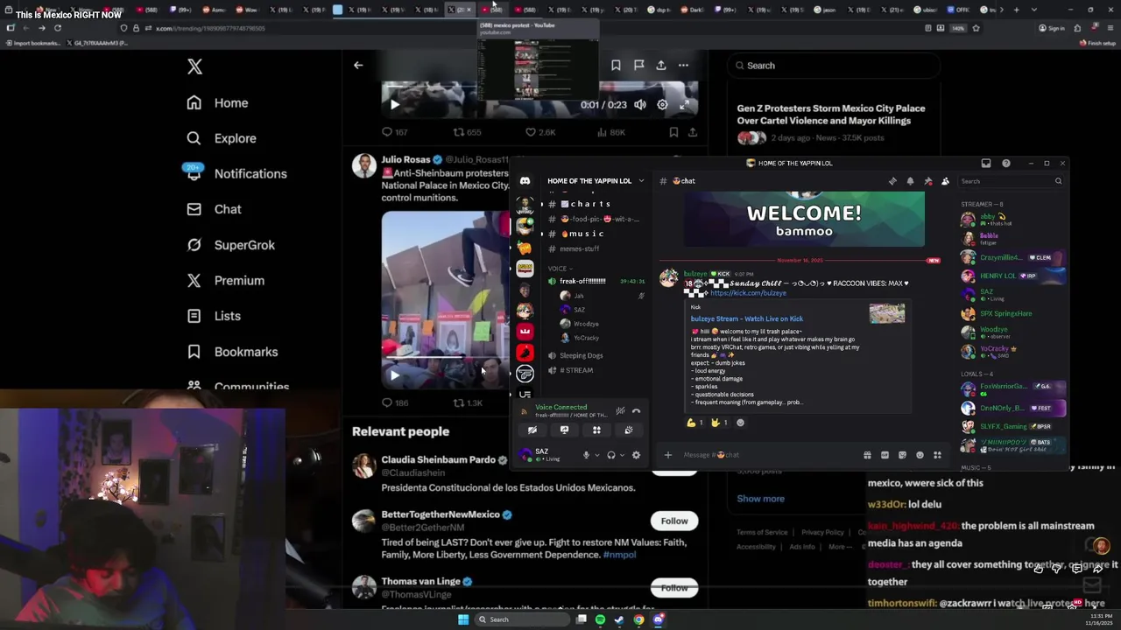
Task: Click Show more under trending
Action: click(x=760, y=499)
